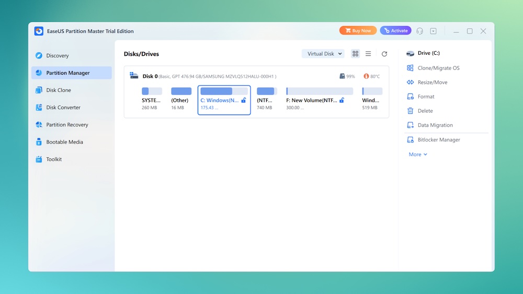
Task: Open the Virtual Disk dropdown
Action: tap(323, 54)
